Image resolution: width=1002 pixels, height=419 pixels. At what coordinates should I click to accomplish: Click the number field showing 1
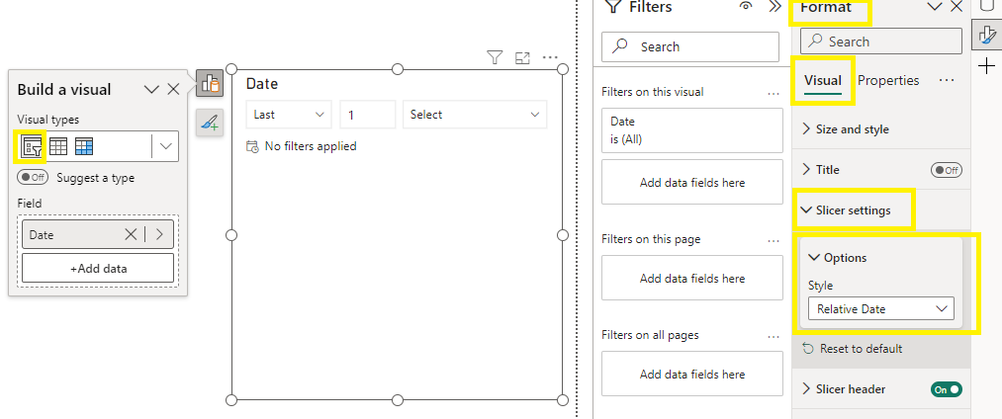(367, 115)
